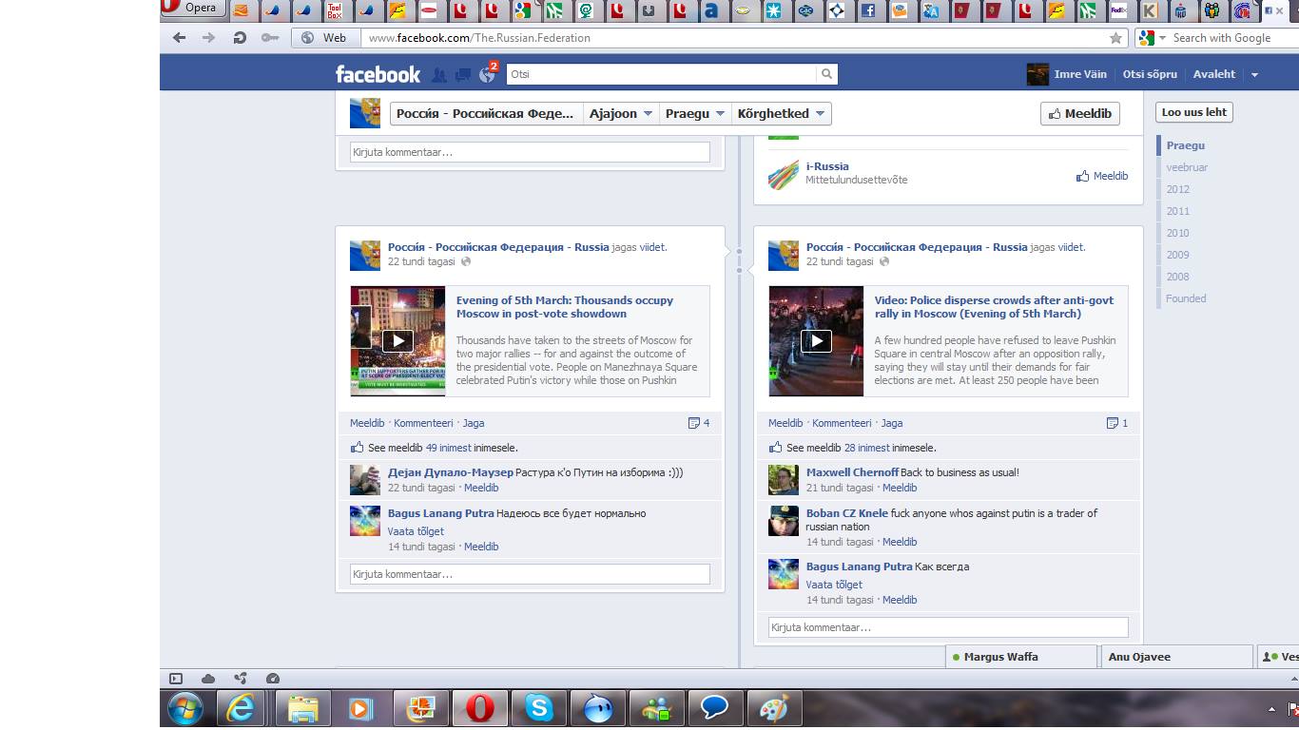Go forward with the browser forward arrow
Image resolution: width=1299 pixels, height=730 pixels.
(x=209, y=38)
